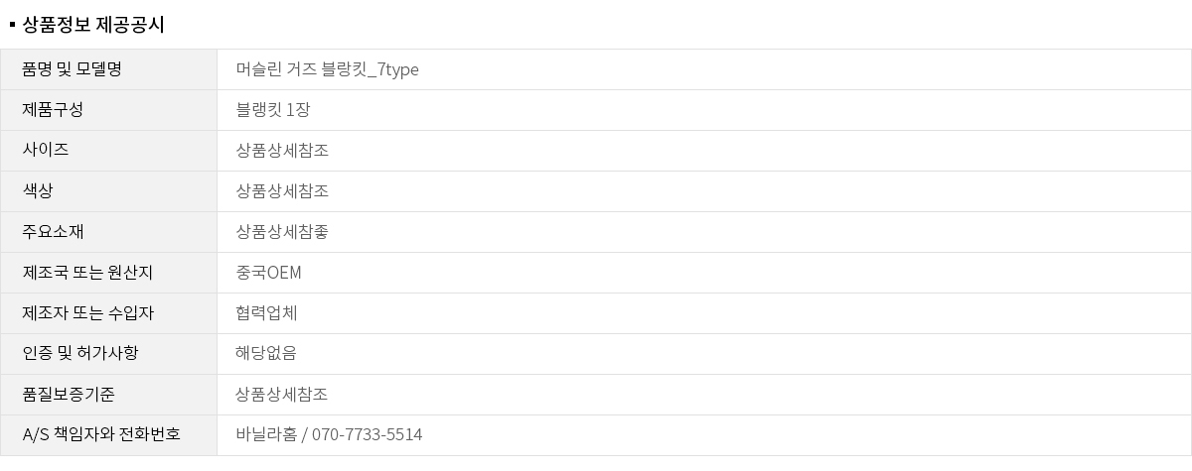Click the 상품정보 제공공시 heading
Viewport: 1192px width, 471px height.
(92, 26)
